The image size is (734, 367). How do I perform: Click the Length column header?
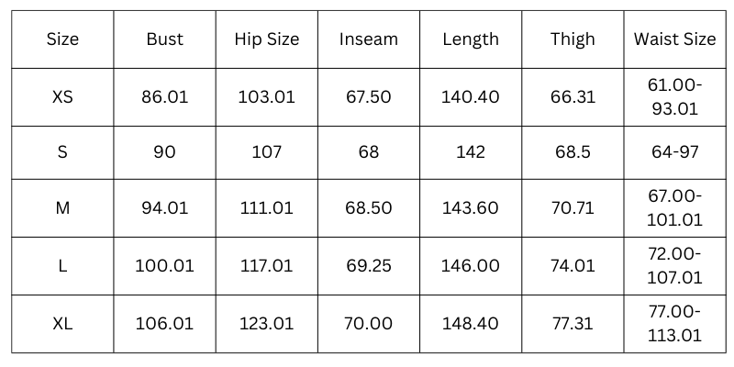click(x=471, y=39)
